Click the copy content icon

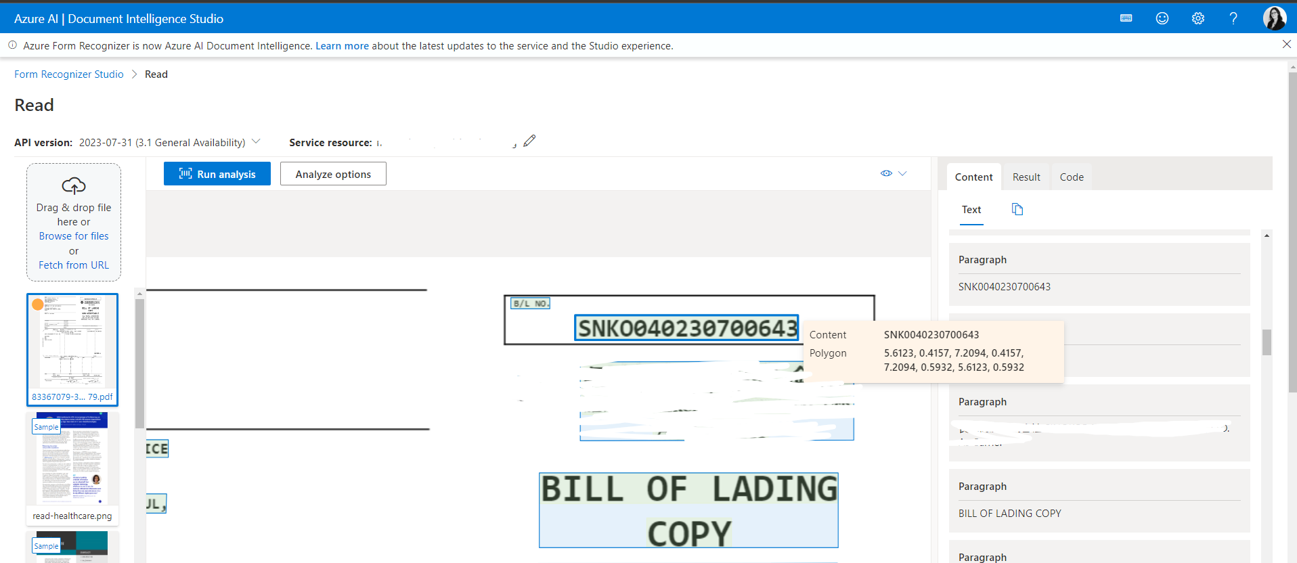click(1017, 209)
